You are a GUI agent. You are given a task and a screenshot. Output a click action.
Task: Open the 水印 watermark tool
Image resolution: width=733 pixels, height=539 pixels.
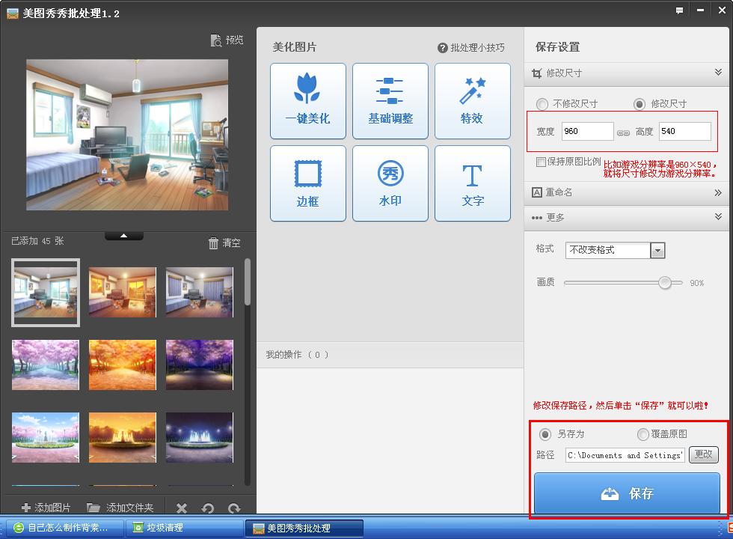(x=390, y=183)
